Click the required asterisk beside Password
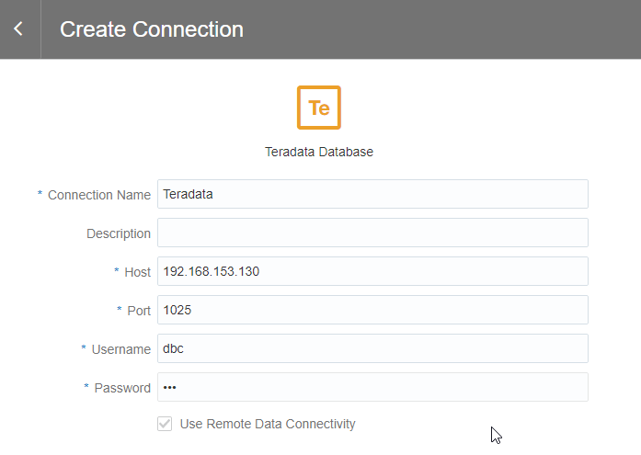This screenshot has width=641, height=455. point(86,387)
